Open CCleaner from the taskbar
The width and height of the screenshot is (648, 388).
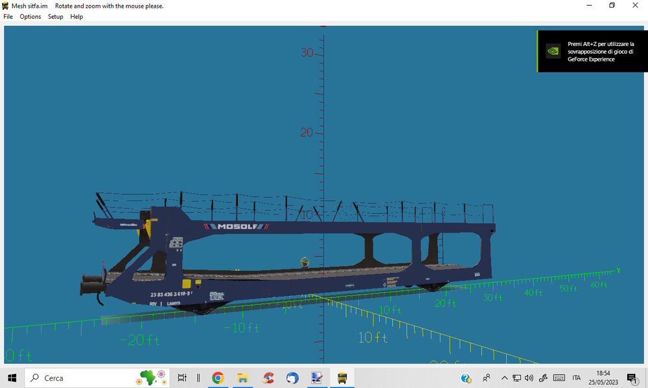point(268,378)
